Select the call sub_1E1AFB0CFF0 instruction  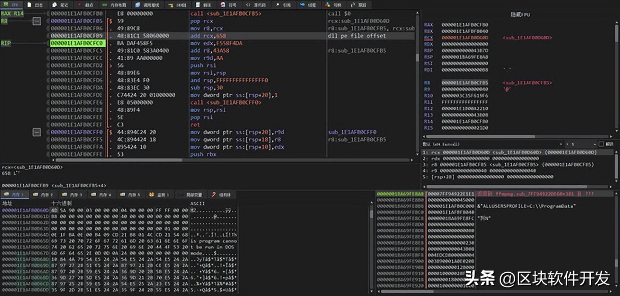[x=226, y=103]
